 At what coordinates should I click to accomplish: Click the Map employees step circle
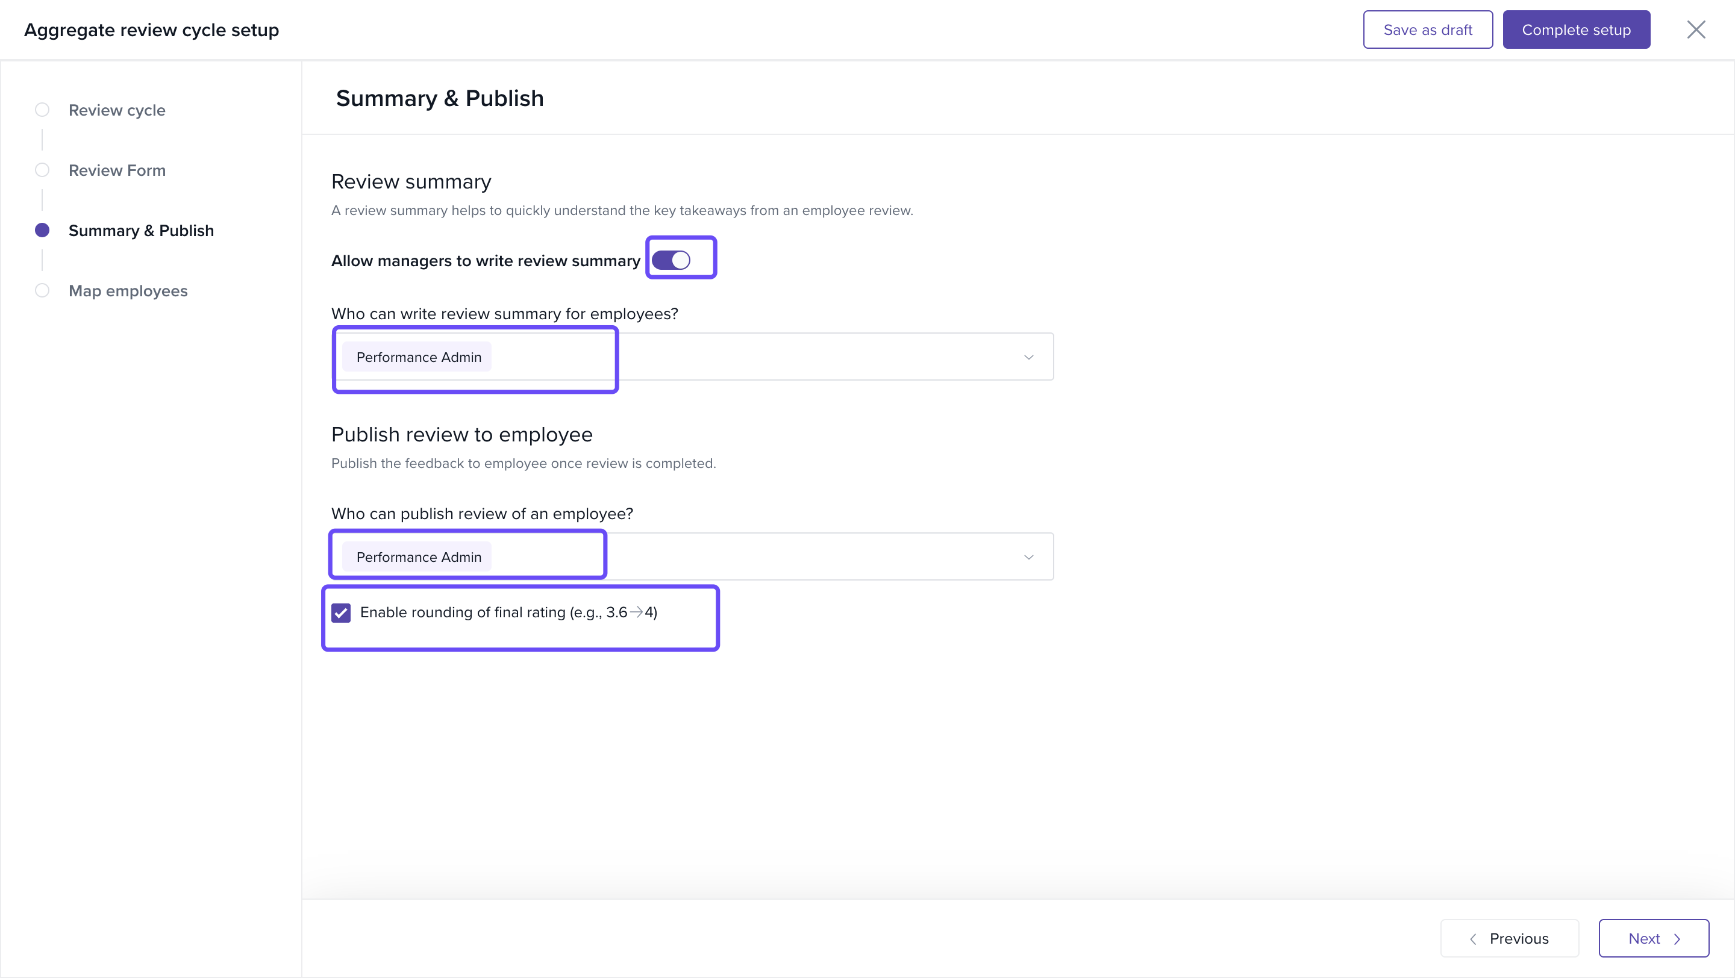click(42, 291)
